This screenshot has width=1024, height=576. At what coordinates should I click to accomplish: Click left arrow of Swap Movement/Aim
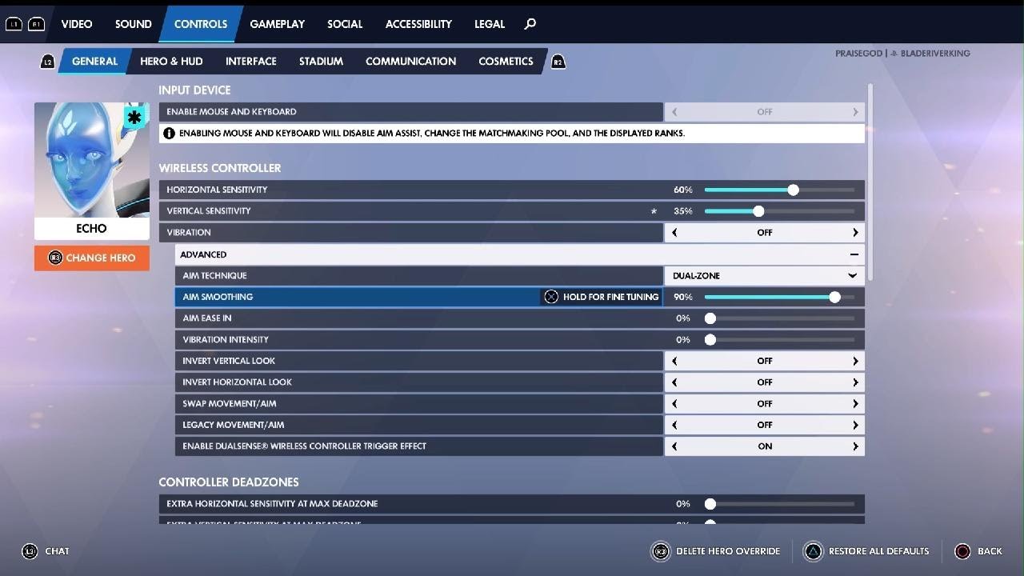(674, 404)
